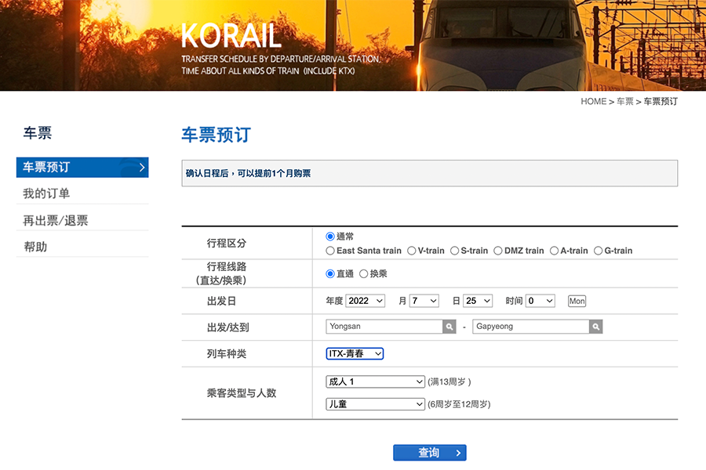Choose the DMZ train radio button
Image resolution: width=706 pixels, height=470 pixels.
coord(498,251)
